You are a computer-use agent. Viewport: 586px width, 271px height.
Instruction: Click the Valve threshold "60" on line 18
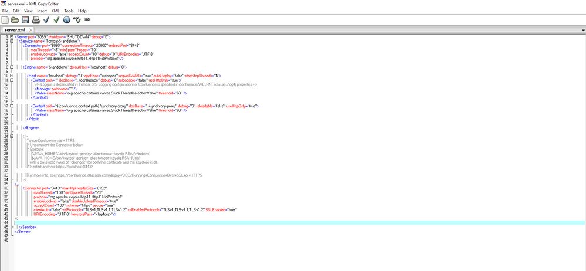click(x=178, y=110)
